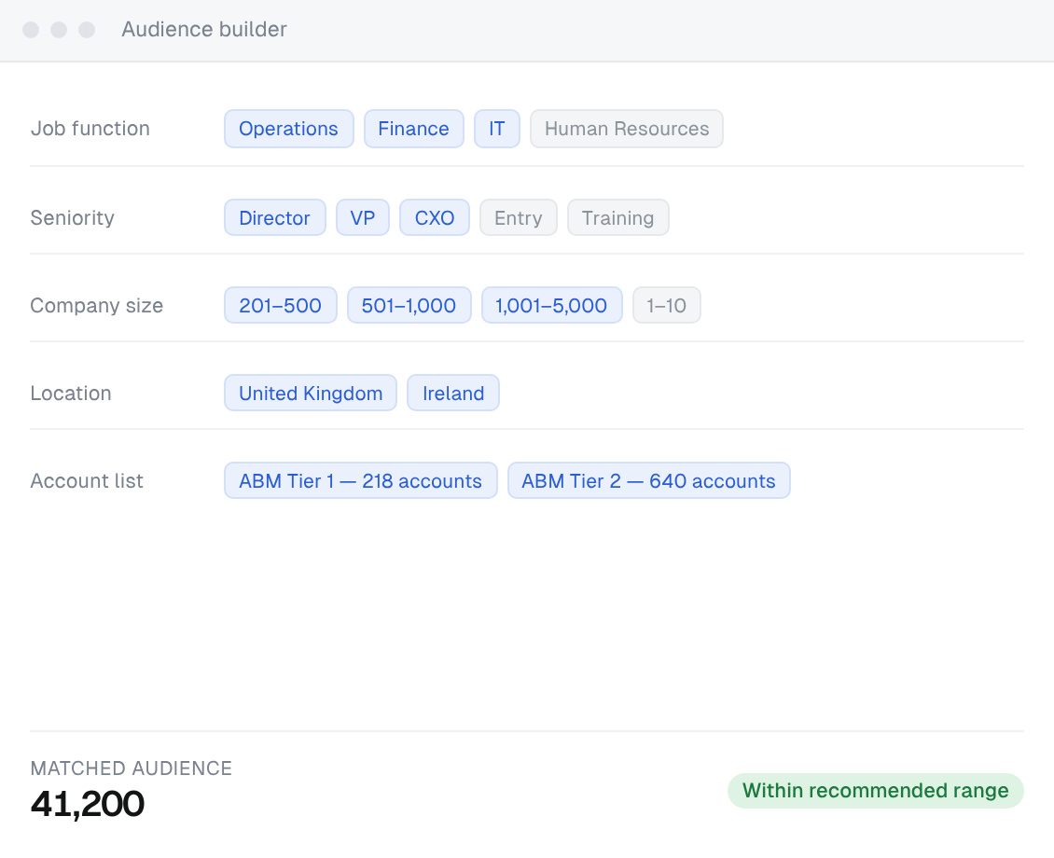Viewport: 1054px width, 858px height.
Task: Toggle the 501–1,000 company size chip
Action: pyautogui.click(x=409, y=305)
